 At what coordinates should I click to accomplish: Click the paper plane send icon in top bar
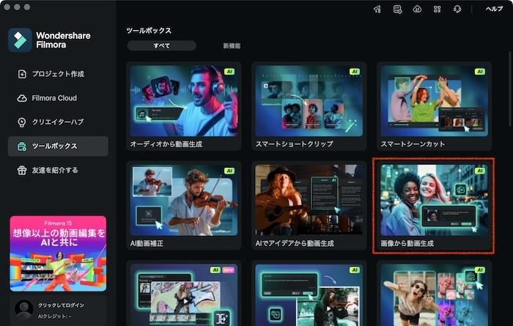pyautogui.click(x=377, y=9)
